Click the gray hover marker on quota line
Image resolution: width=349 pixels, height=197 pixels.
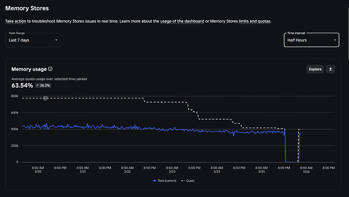[x=46, y=98]
